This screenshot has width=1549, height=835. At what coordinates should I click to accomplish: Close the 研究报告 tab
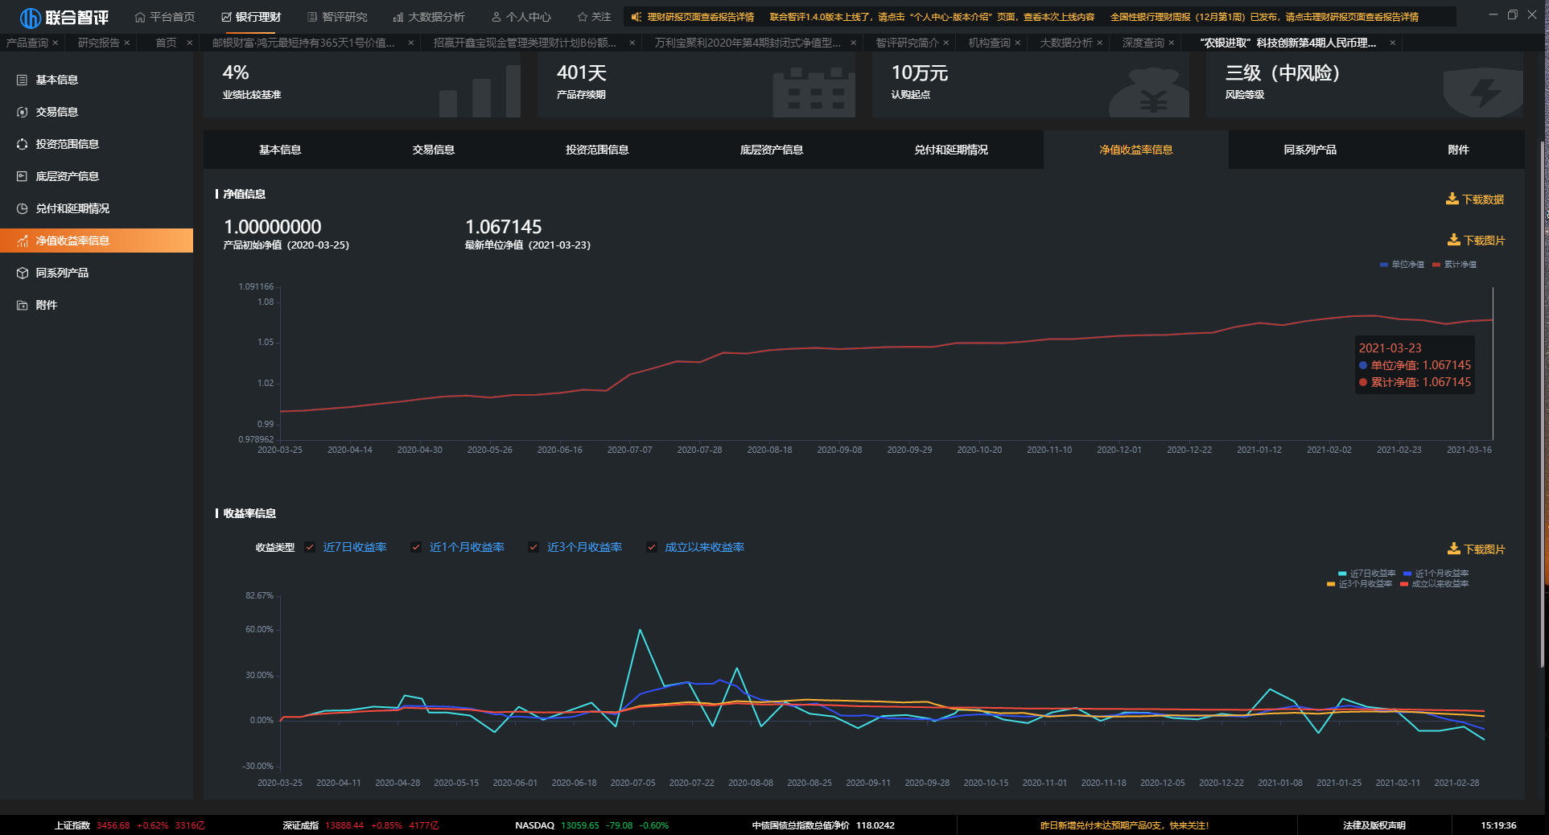tap(126, 43)
